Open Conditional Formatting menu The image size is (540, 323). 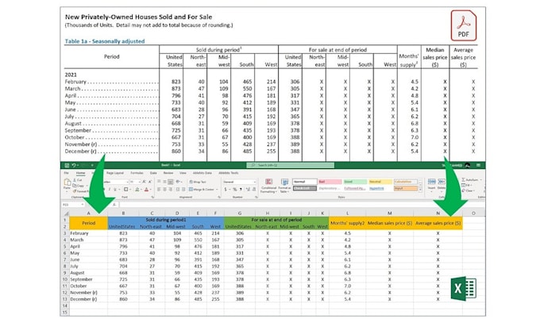269,186
